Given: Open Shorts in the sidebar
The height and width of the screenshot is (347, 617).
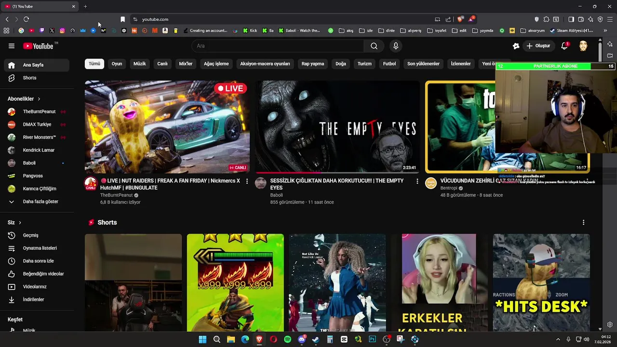Looking at the screenshot, I should coord(37,78).
